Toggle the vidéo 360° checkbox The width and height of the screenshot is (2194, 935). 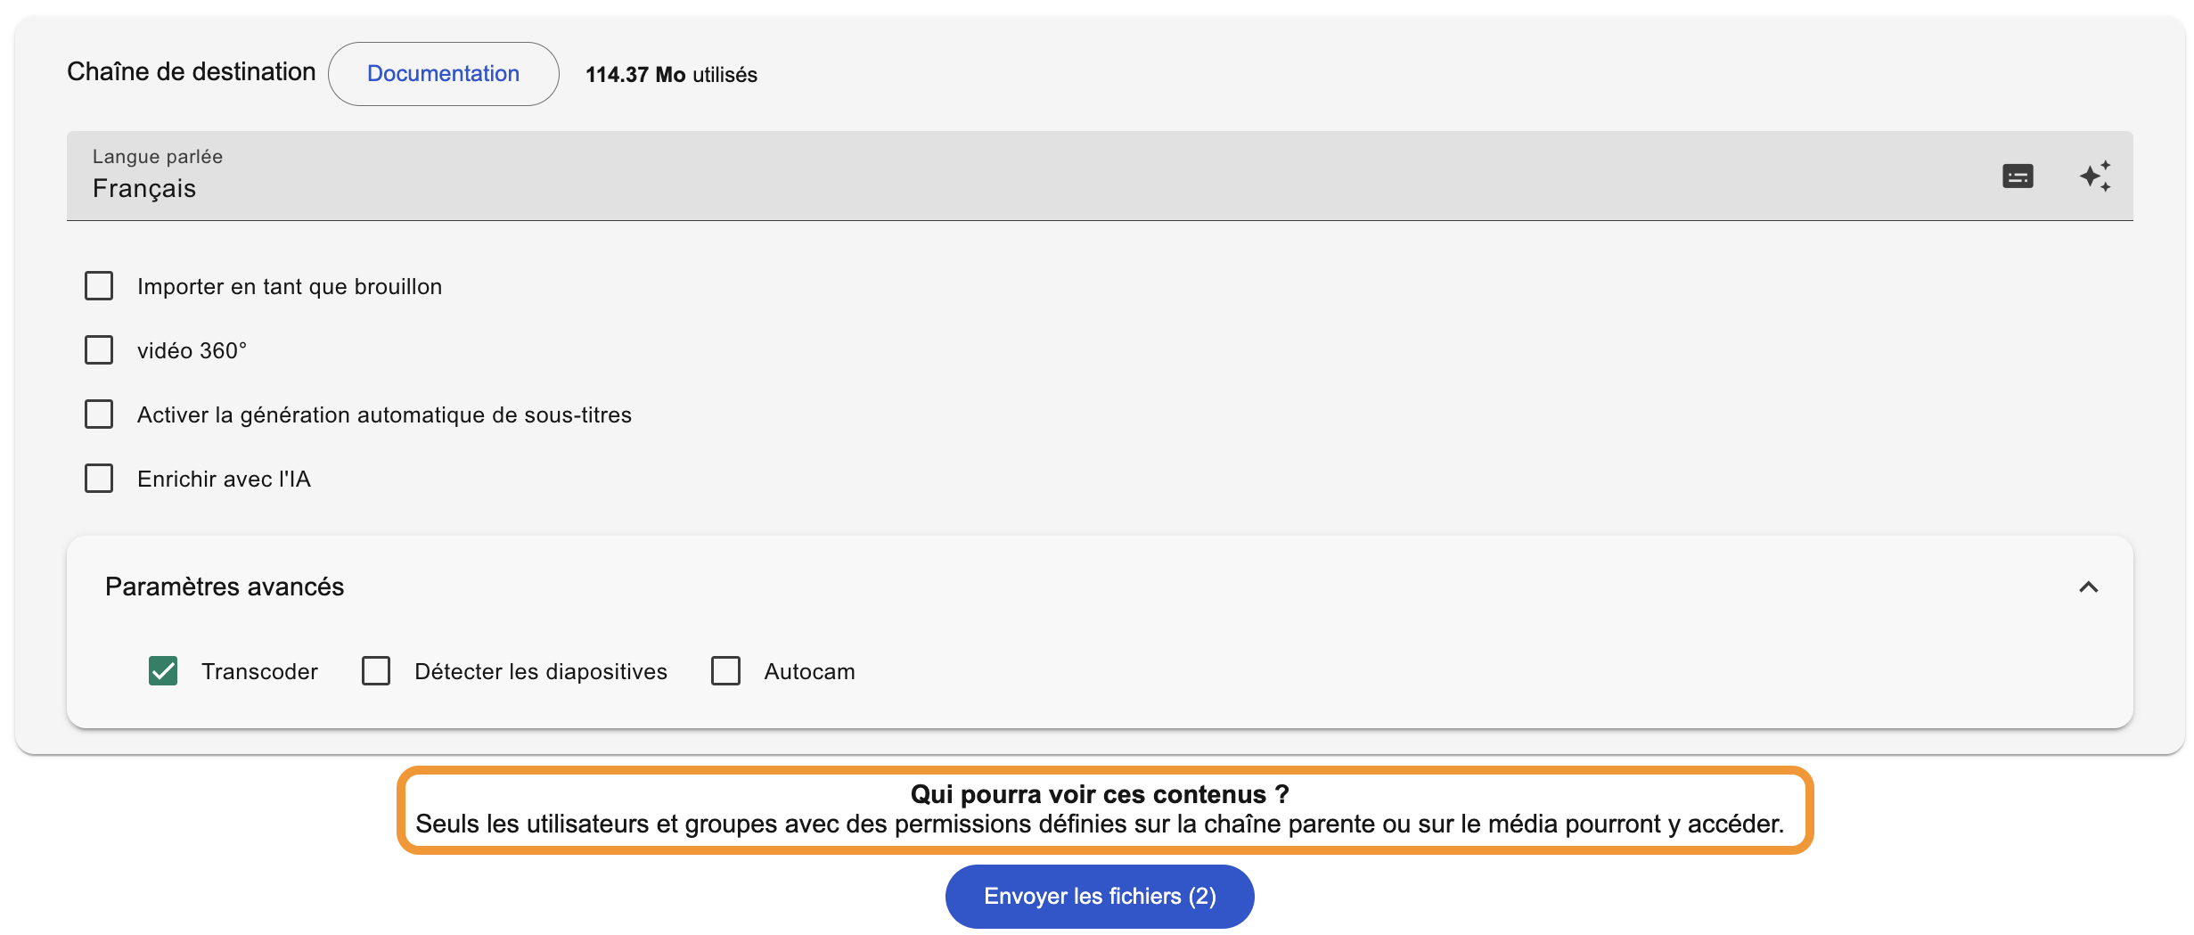(99, 350)
